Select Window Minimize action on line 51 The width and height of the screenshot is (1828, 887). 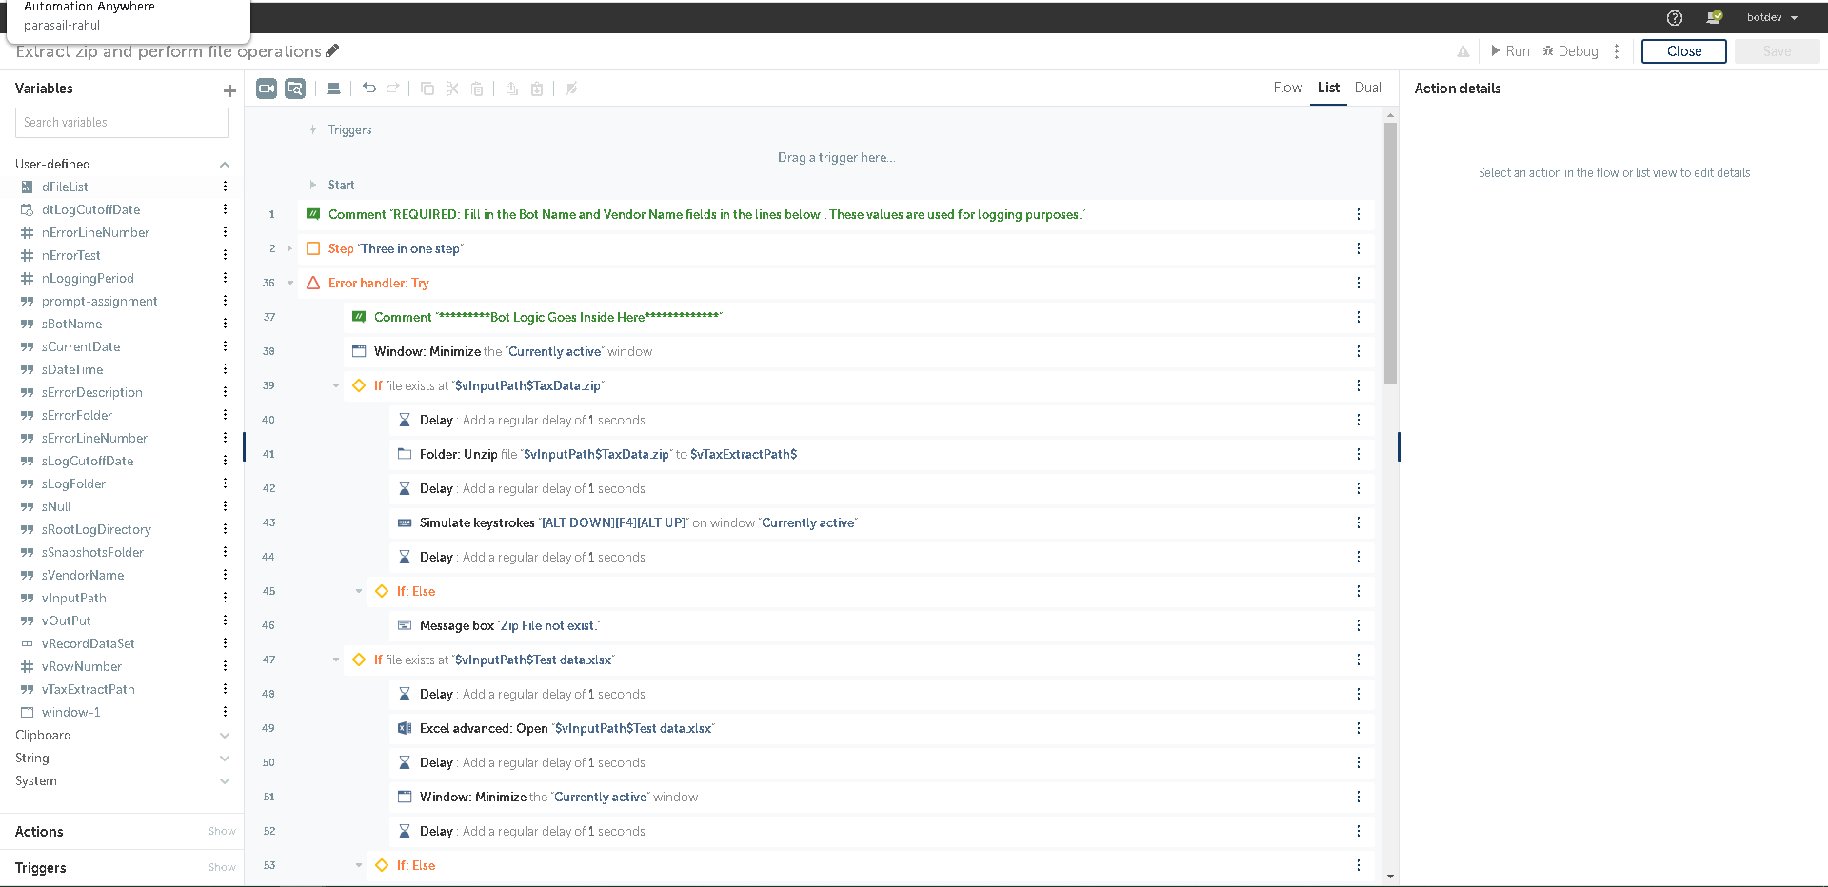(x=881, y=797)
